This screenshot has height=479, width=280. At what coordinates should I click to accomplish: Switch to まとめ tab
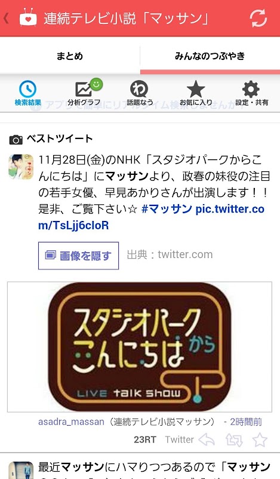pyautogui.click(x=70, y=56)
